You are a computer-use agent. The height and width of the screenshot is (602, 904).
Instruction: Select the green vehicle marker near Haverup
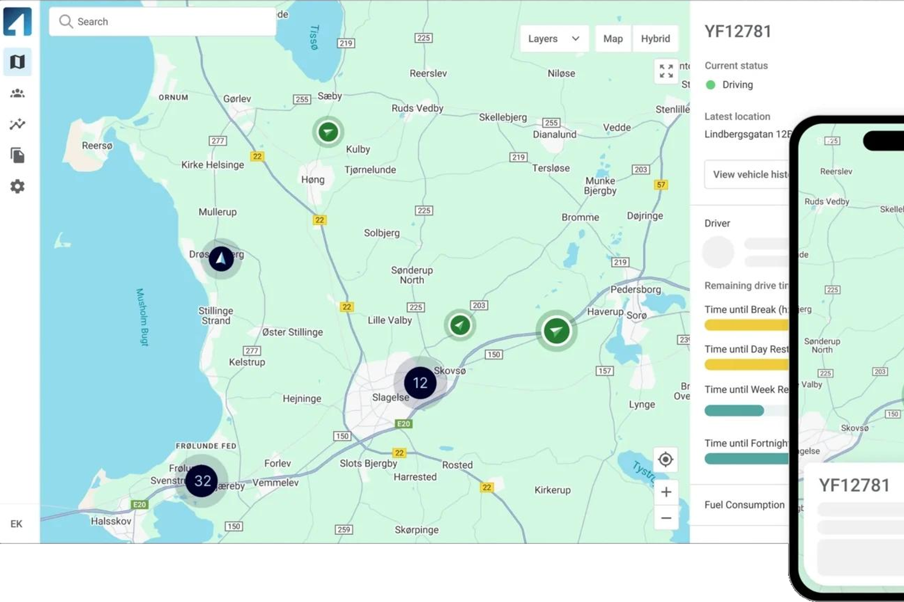click(556, 331)
